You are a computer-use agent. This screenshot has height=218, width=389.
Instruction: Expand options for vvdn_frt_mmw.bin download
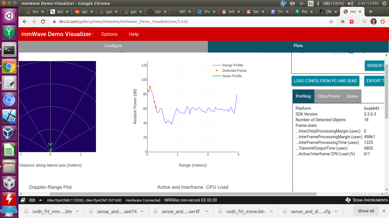(271, 211)
